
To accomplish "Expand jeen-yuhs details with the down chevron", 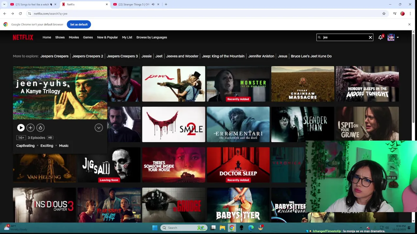I will click(x=99, y=128).
